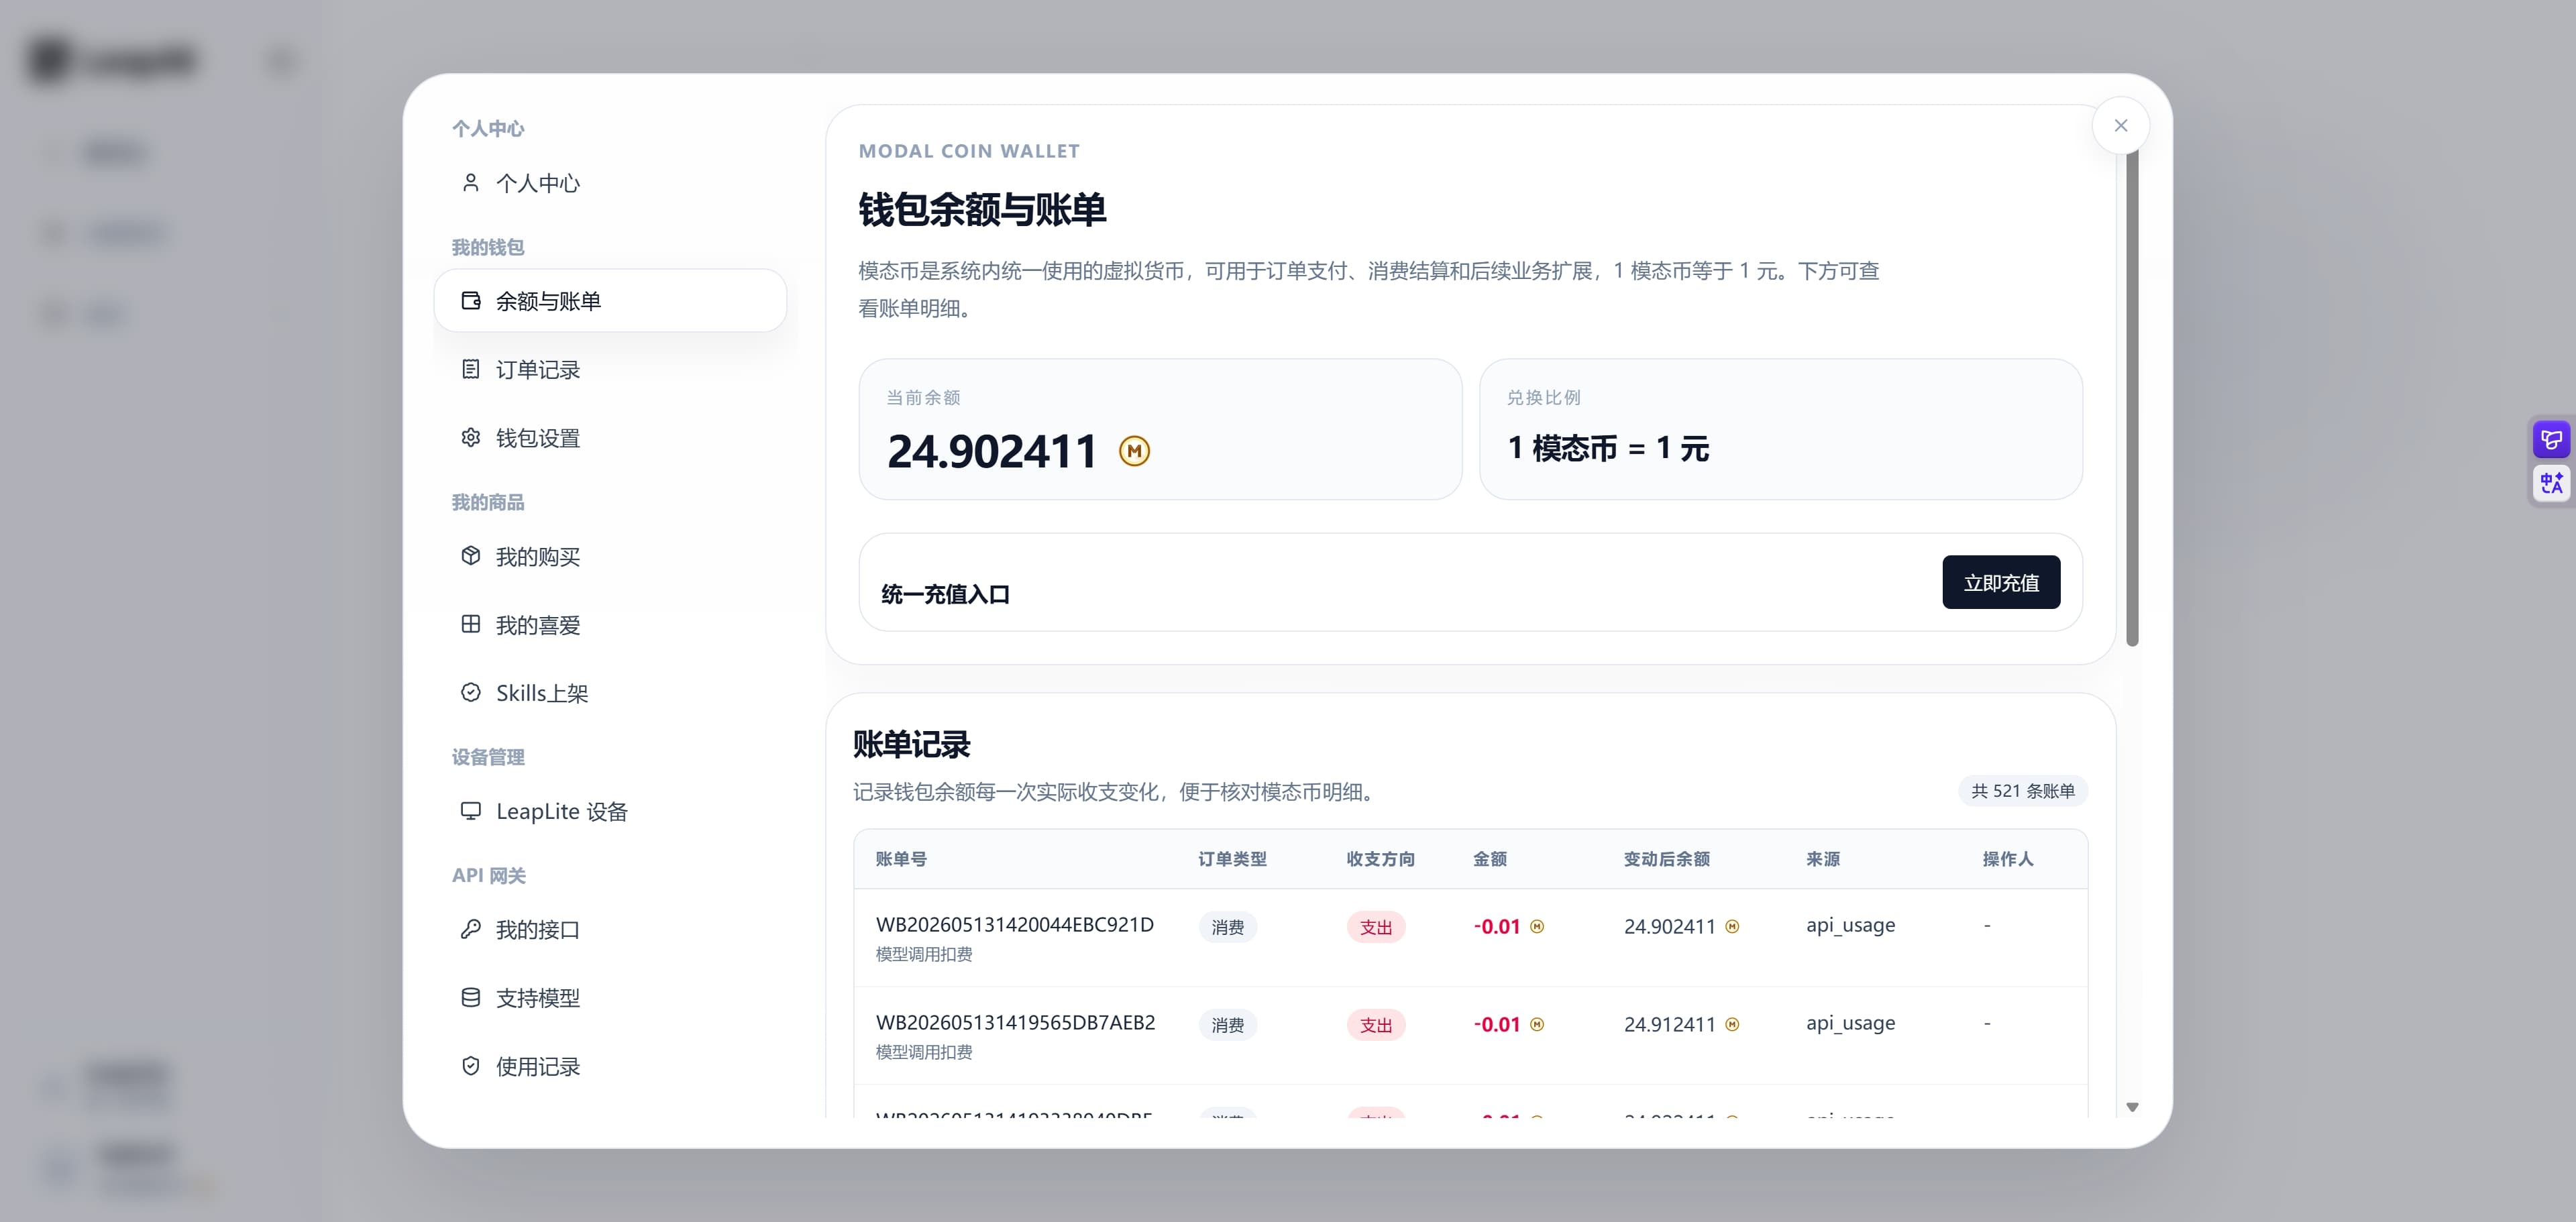This screenshot has width=2576, height=1222.
Task: Click the 账单号 column header
Action: 901,859
